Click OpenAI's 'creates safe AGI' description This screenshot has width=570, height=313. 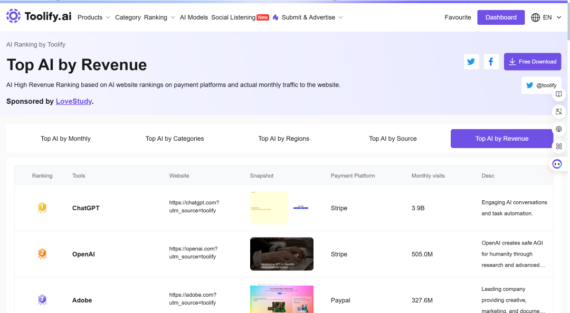pos(513,254)
